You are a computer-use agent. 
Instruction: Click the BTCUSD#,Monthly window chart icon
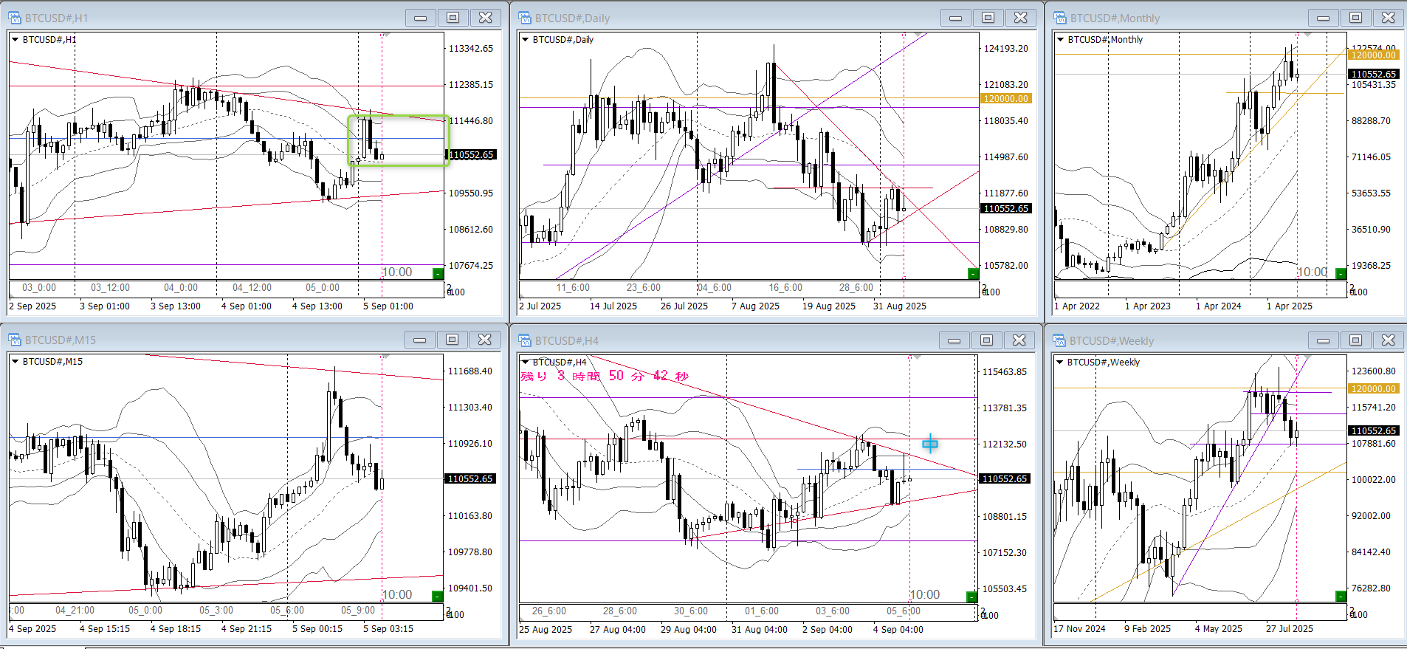tap(1060, 18)
